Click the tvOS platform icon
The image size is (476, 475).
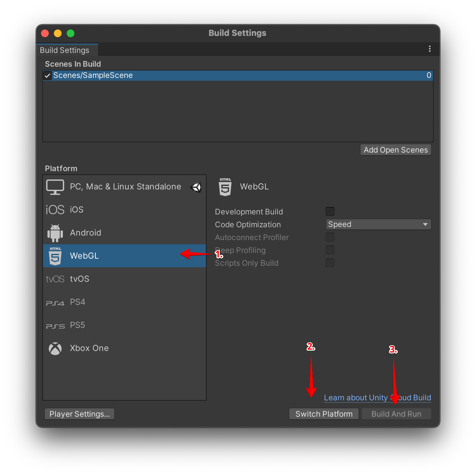click(55, 279)
